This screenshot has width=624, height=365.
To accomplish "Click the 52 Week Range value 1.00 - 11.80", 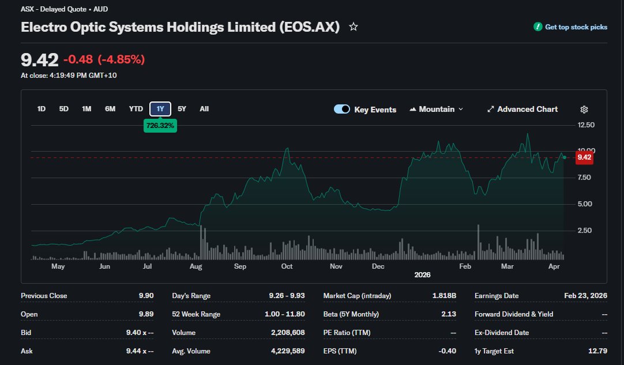I will click(284, 314).
